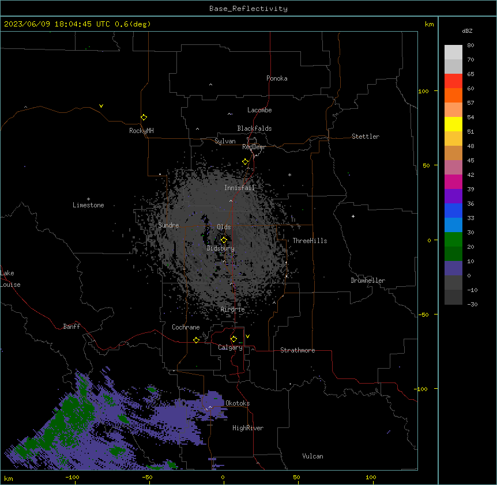
Task: Click the blue 36 dBZ legend swatch
Action: point(453,210)
